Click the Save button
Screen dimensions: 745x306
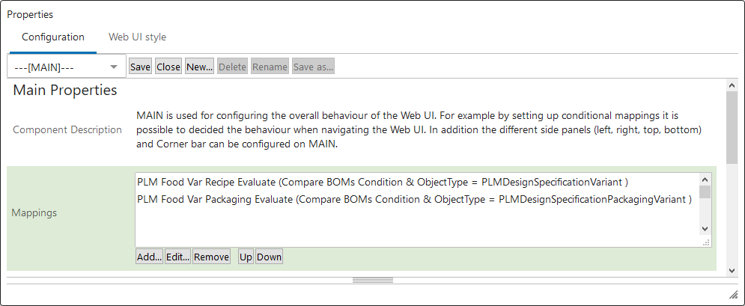(x=140, y=67)
